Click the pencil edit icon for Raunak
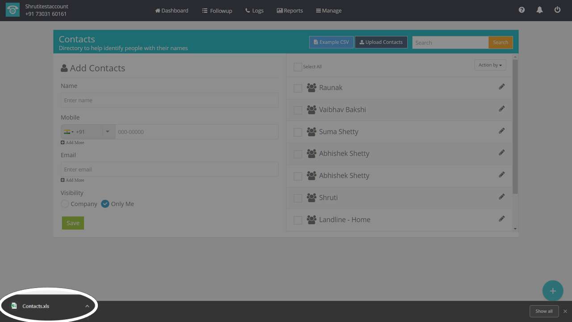This screenshot has height=322, width=572. click(501, 87)
